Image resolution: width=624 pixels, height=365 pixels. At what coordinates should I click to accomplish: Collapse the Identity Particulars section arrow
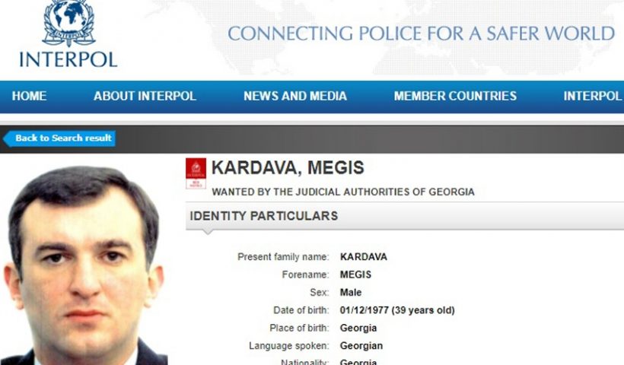point(207,232)
